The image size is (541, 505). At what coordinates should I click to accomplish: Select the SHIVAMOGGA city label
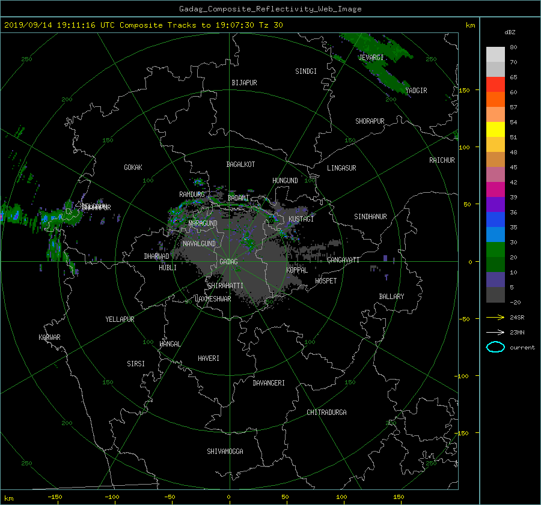(x=225, y=452)
